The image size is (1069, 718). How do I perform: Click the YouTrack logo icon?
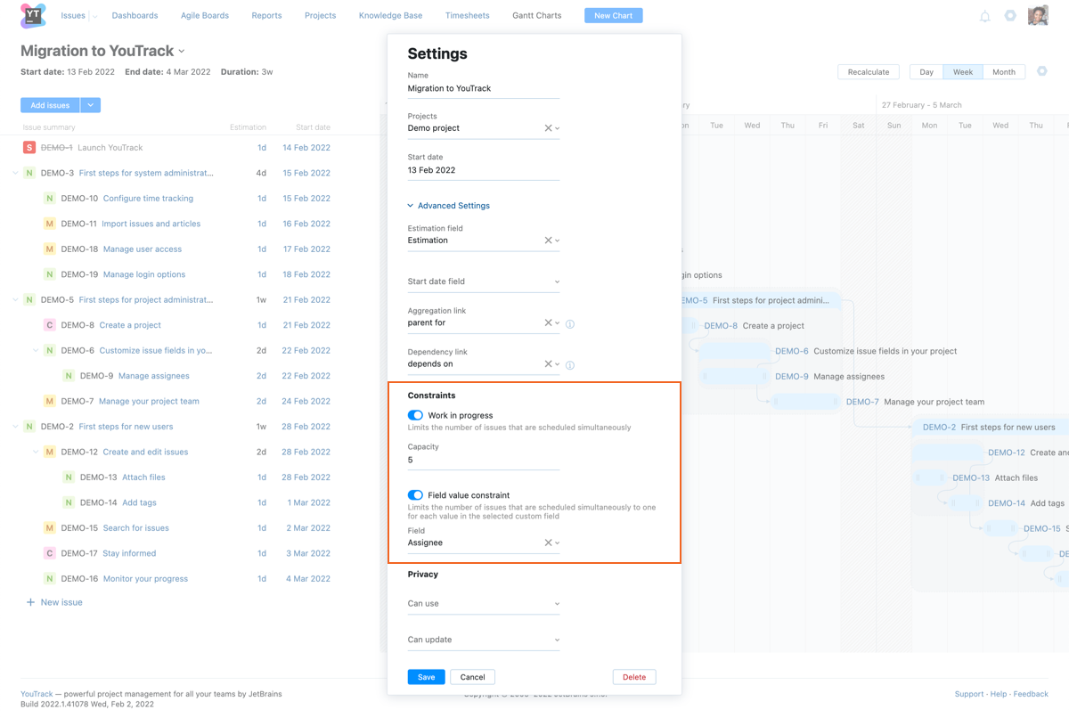tap(33, 16)
